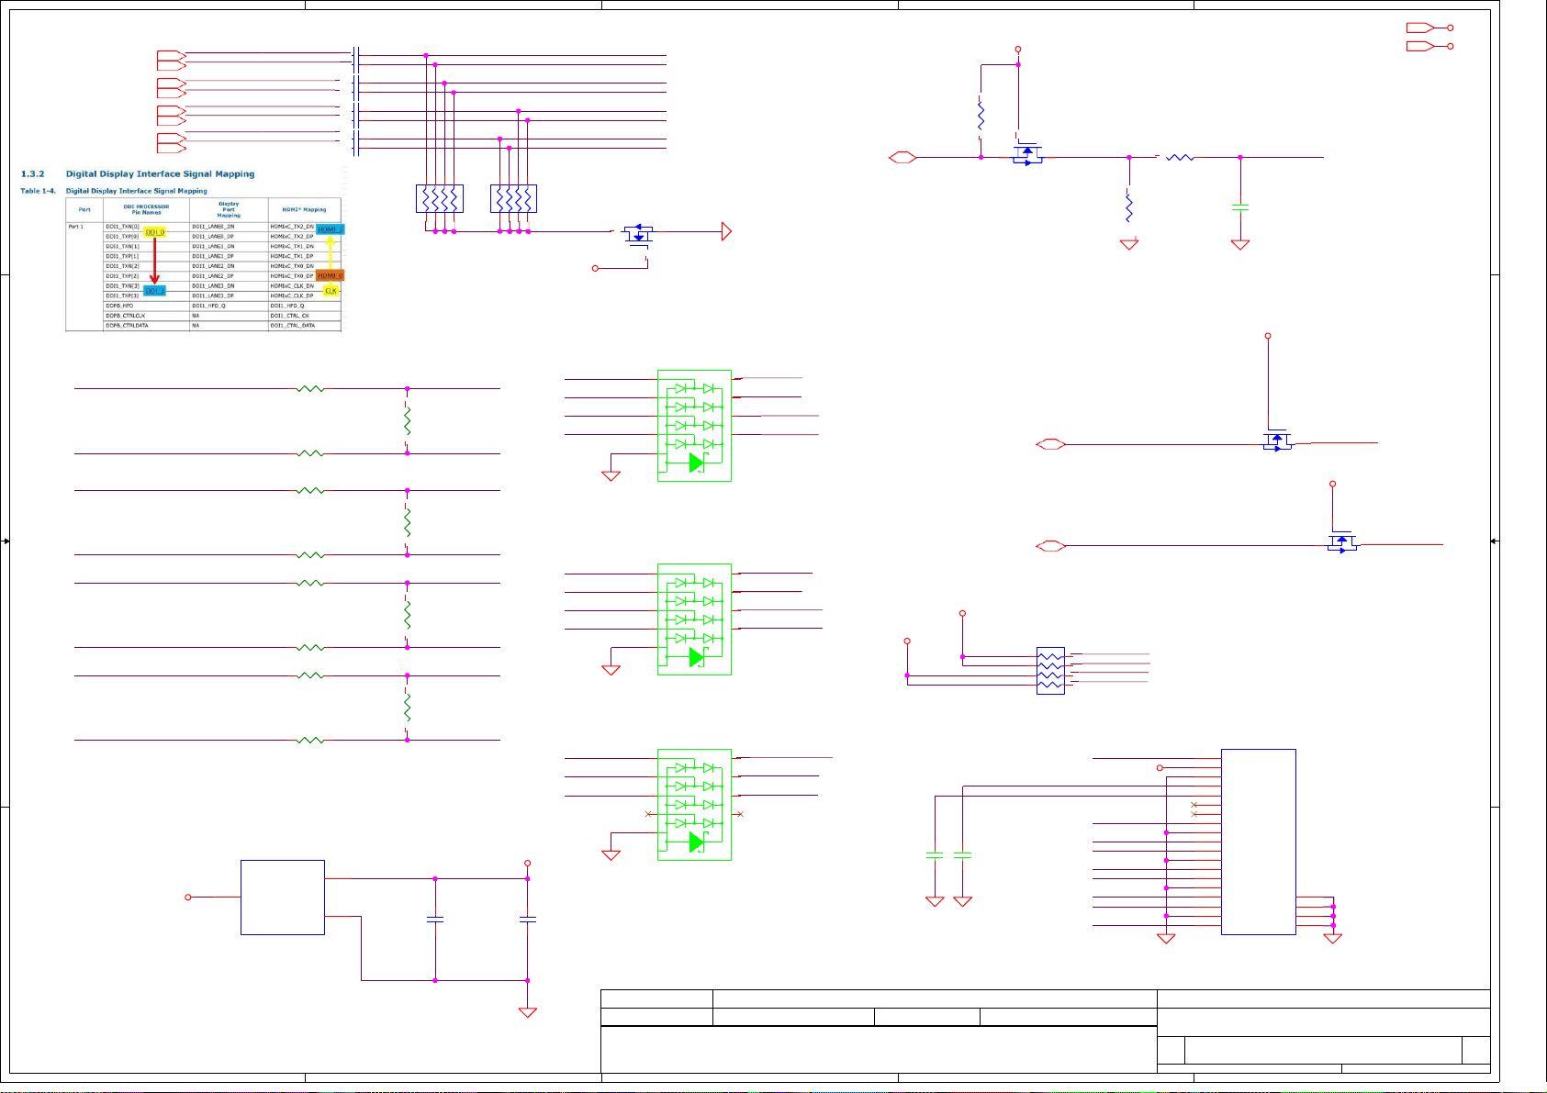Select the topmost green ESD diode array

pos(694,426)
